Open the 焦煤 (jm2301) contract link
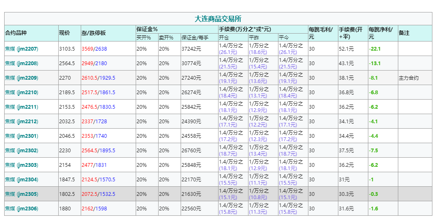437x222 pixels. point(22,136)
